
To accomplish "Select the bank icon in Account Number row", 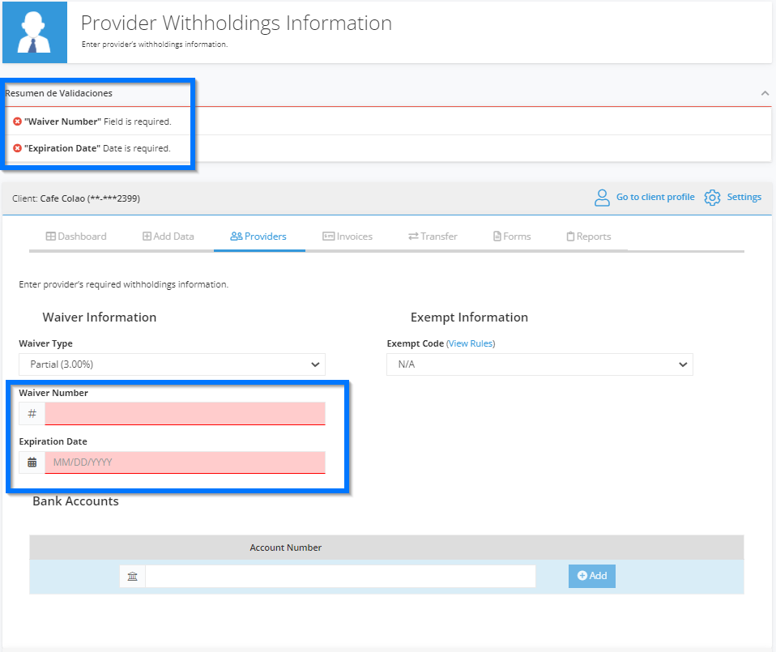I will coord(132,576).
